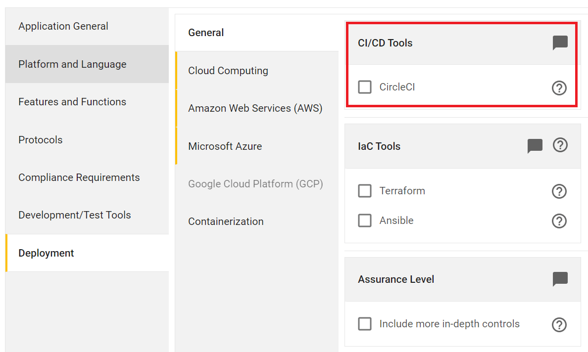Show help for in-depth controls option
Screen dimensions: 588x352
point(559,325)
